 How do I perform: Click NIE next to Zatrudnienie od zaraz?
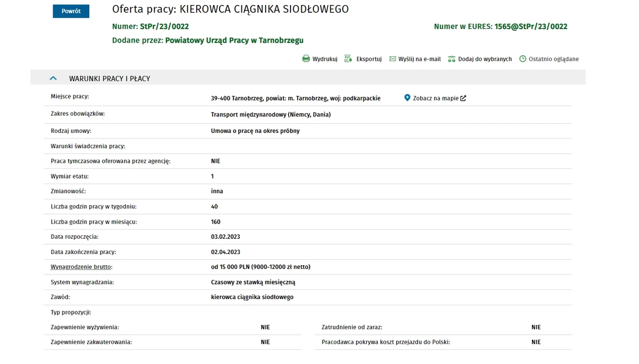[x=536, y=327]
